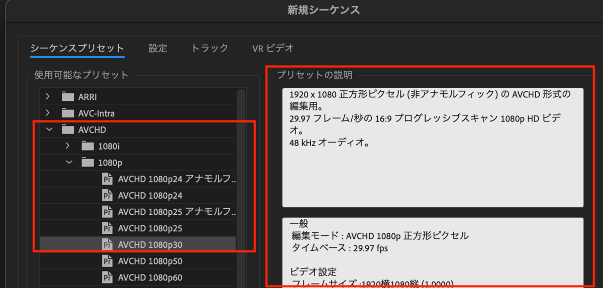Screen dimensions: 603x288
Task: Expand the ARRI folder chevron
Action: (x=48, y=96)
